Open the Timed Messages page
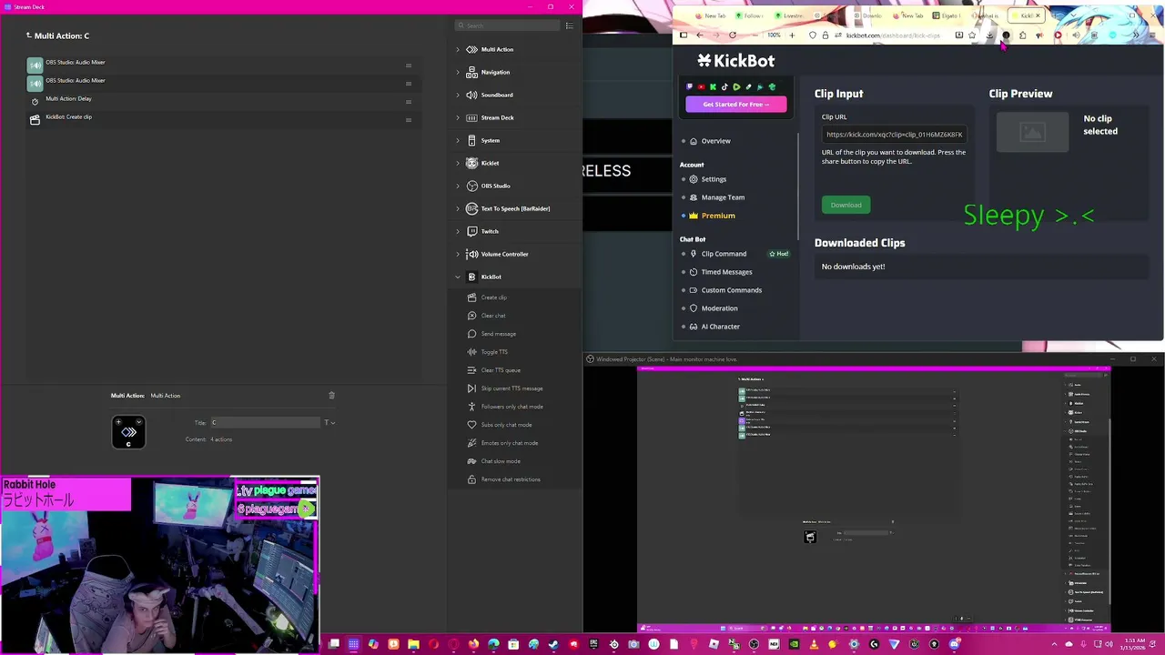This screenshot has height=655, width=1165. point(726,272)
